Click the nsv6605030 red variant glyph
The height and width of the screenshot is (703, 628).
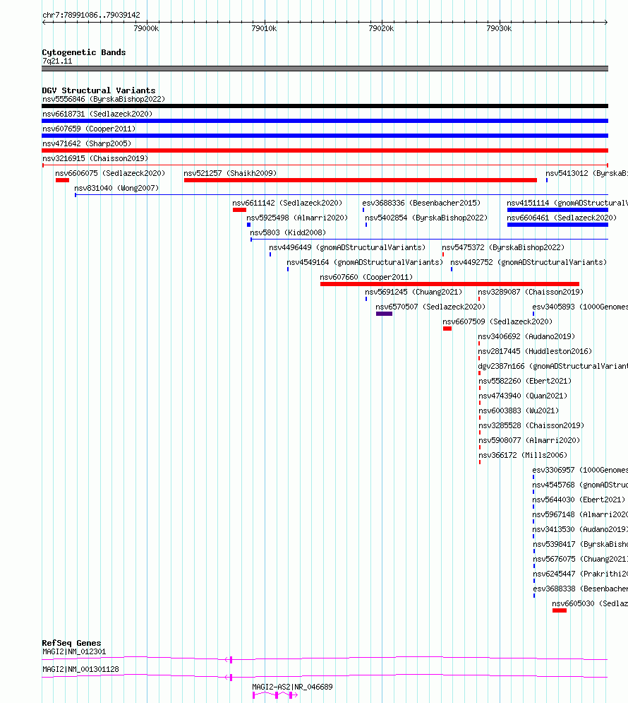click(x=560, y=610)
